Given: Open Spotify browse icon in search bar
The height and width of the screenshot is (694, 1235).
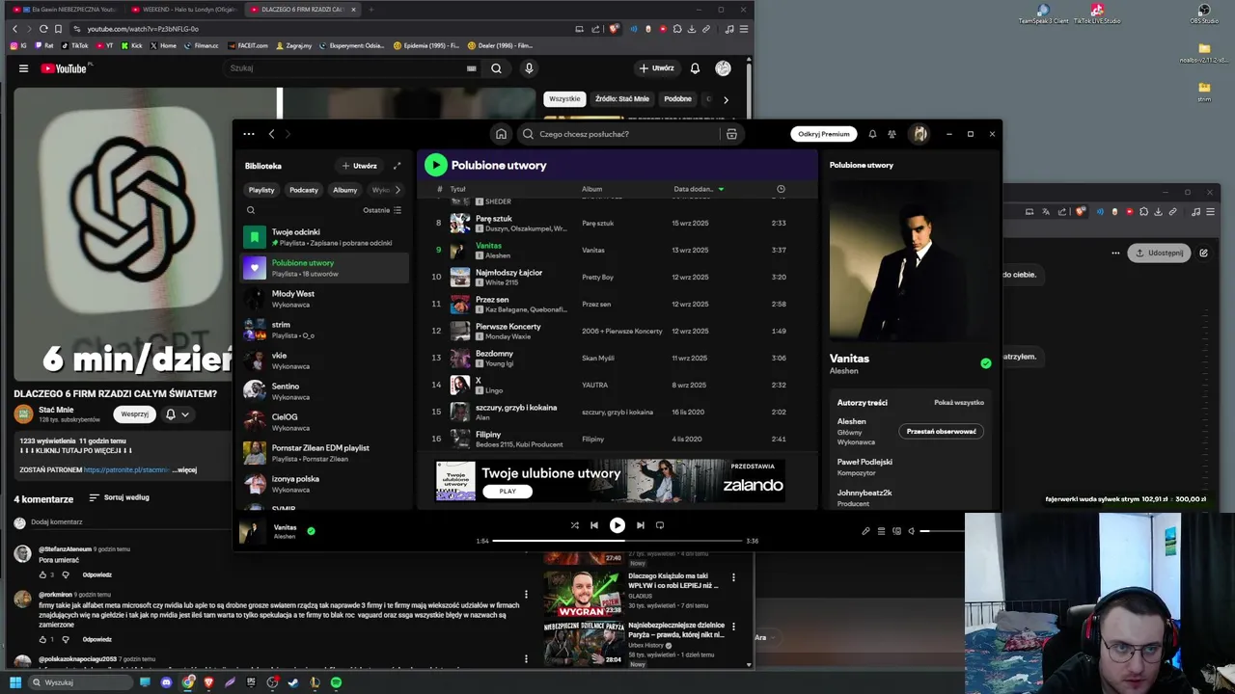Looking at the screenshot, I should [731, 134].
